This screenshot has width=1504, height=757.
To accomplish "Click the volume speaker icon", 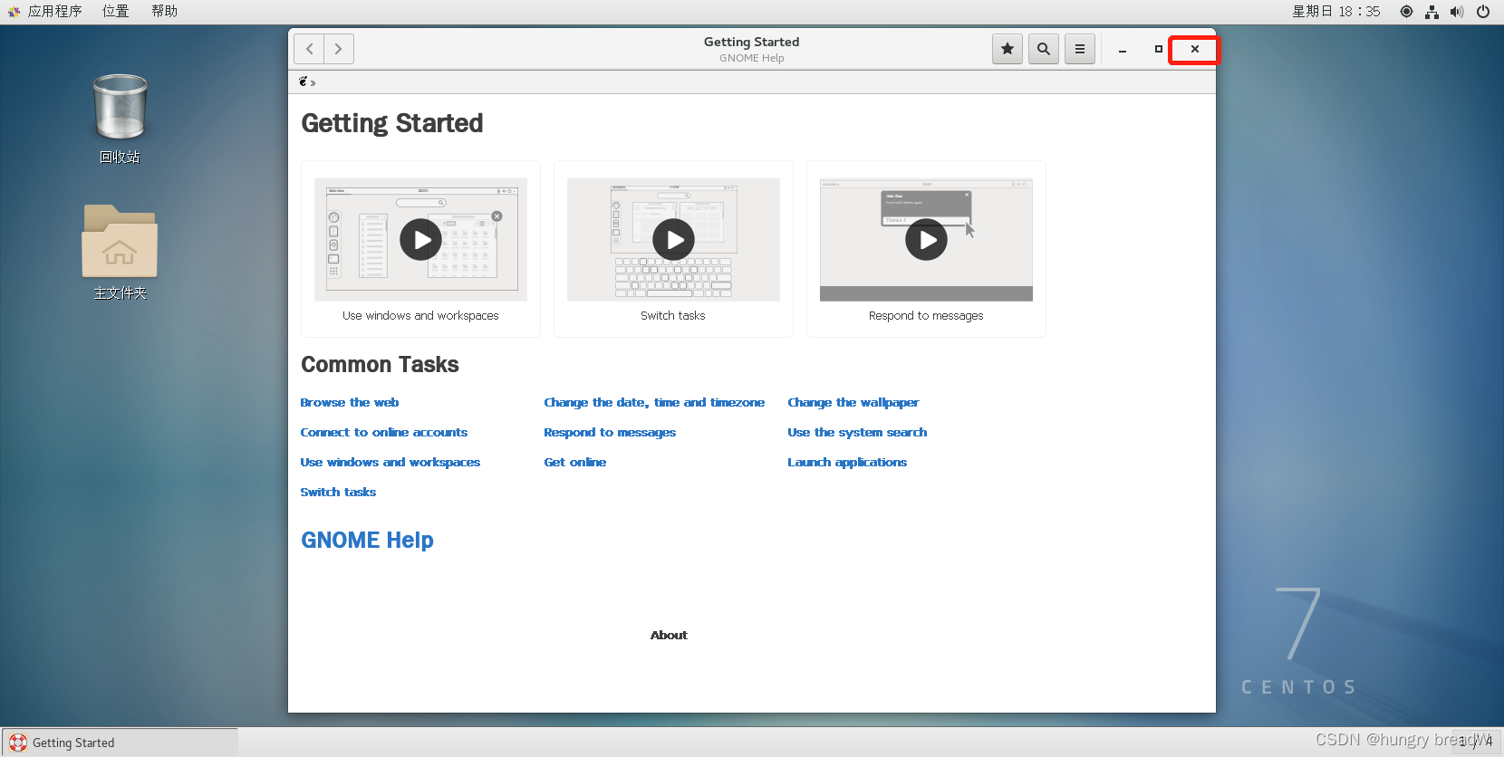I will coord(1457,12).
